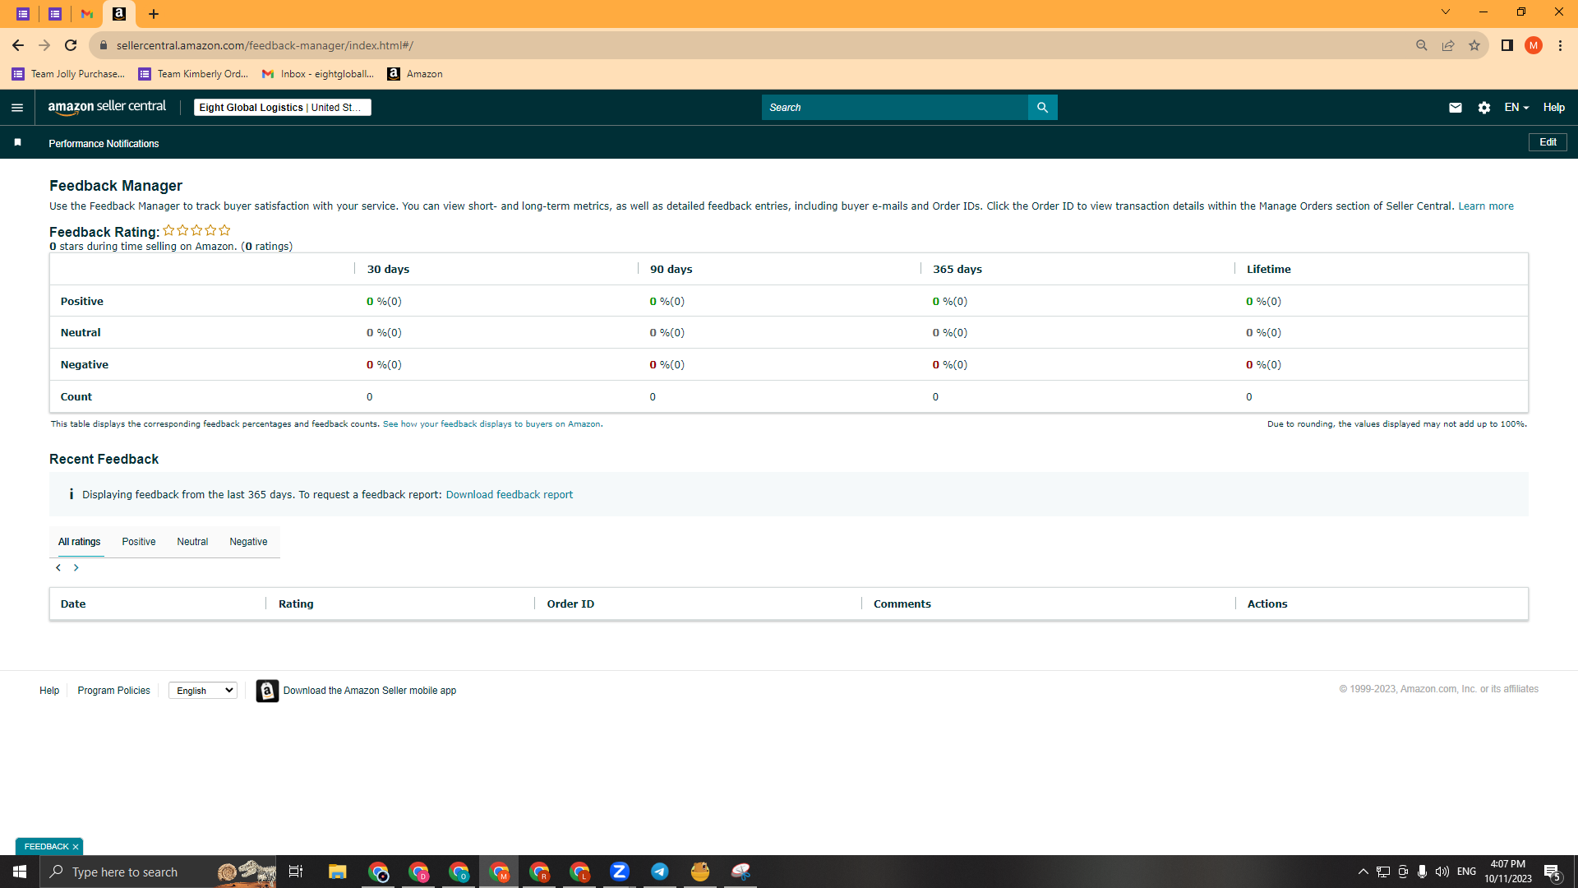Click the Date column header
The height and width of the screenshot is (888, 1578).
73,604
